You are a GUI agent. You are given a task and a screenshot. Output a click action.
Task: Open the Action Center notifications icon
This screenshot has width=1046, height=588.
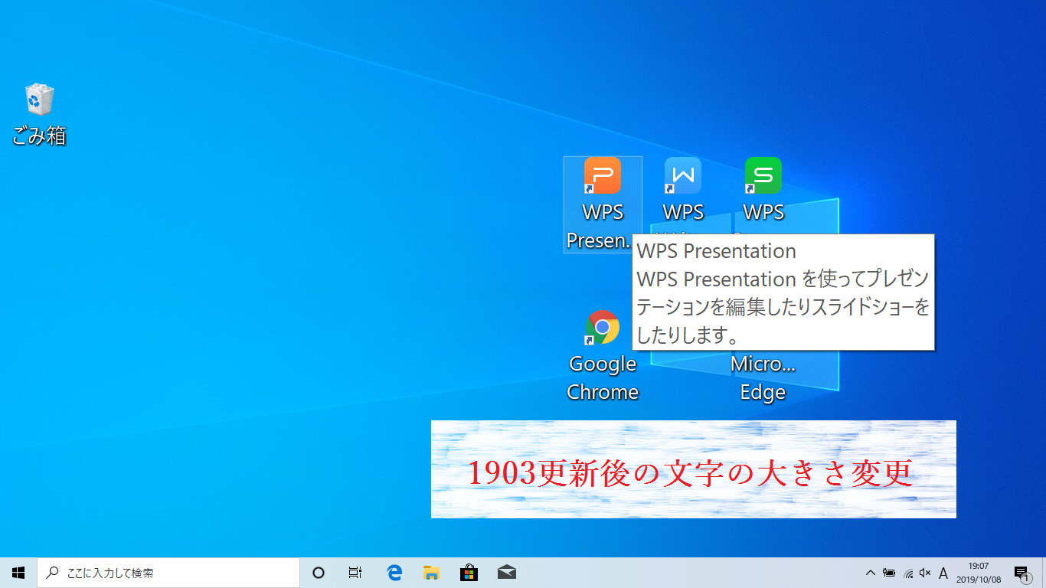1021,573
